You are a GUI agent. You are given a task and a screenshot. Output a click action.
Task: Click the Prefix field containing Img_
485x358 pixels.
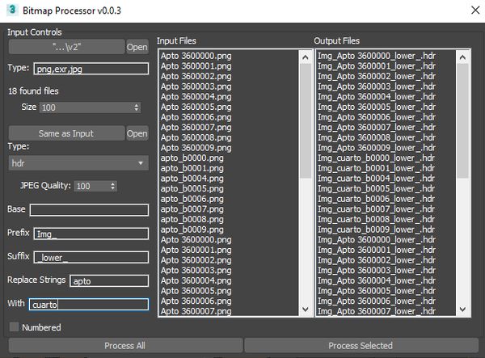pos(91,234)
